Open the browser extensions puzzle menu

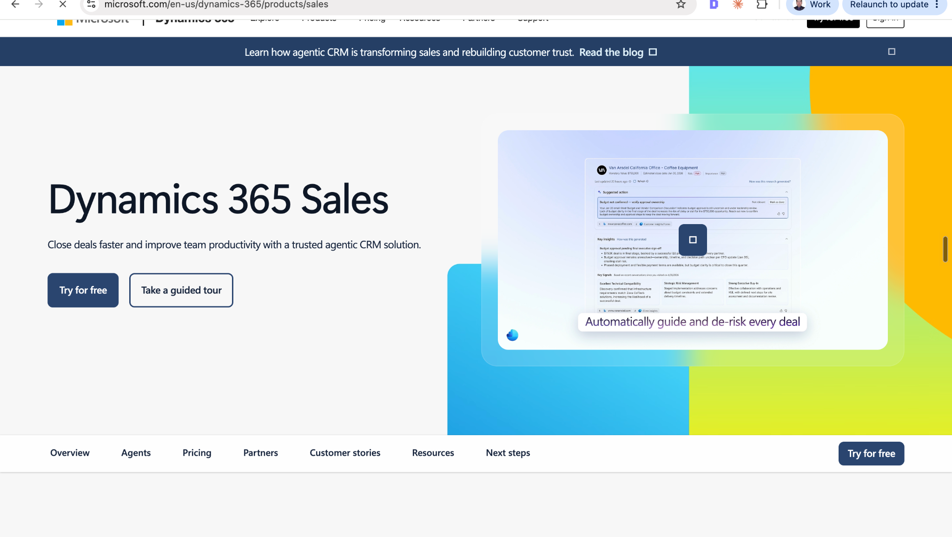(x=762, y=5)
